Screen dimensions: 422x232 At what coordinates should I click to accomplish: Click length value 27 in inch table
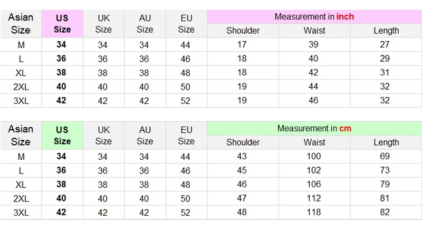point(385,45)
